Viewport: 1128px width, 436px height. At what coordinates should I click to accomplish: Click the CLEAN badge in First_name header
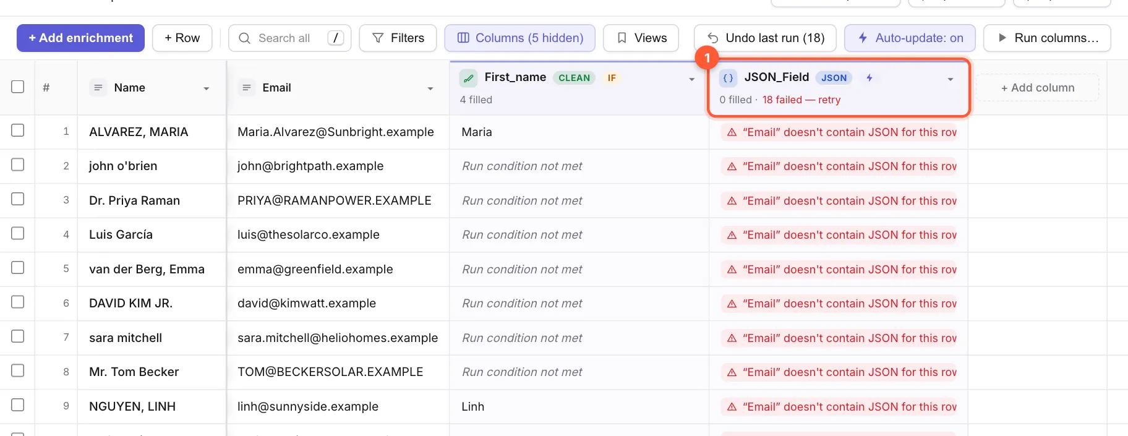pos(574,78)
